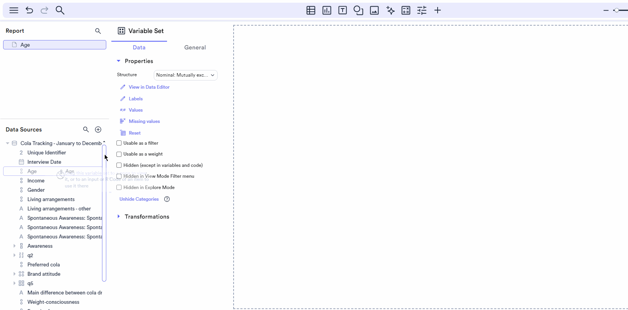628x310 pixels.
Task: Insert a chart using the visualization icon
Action: tap(327, 11)
